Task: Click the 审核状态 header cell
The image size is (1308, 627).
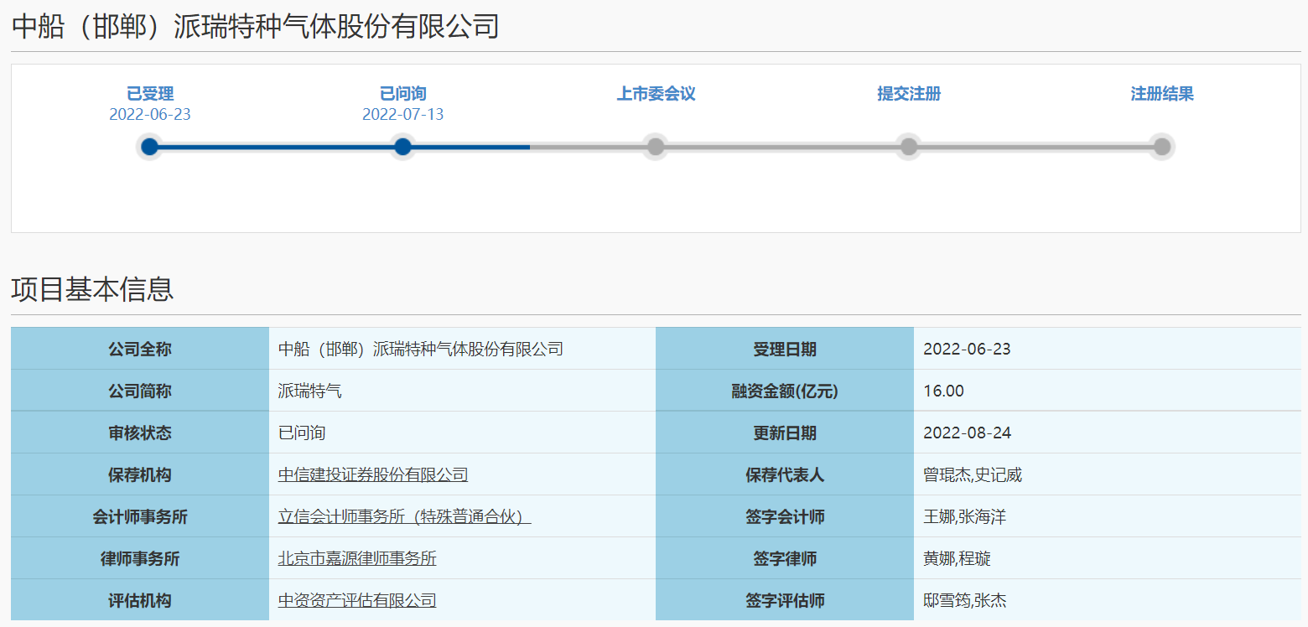Action: (140, 433)
